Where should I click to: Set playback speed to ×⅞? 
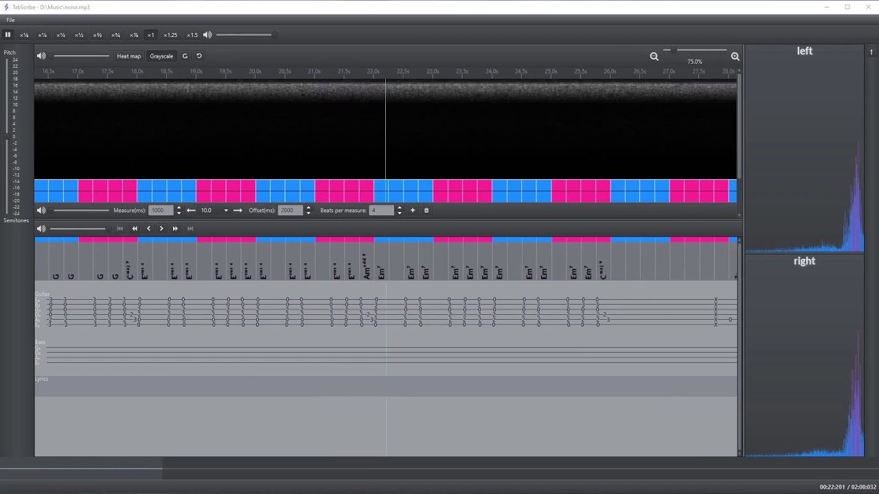click(x=134, y=35)
